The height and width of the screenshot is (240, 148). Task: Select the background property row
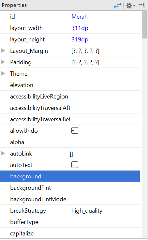pyautogui.click(x=70, y=176)
